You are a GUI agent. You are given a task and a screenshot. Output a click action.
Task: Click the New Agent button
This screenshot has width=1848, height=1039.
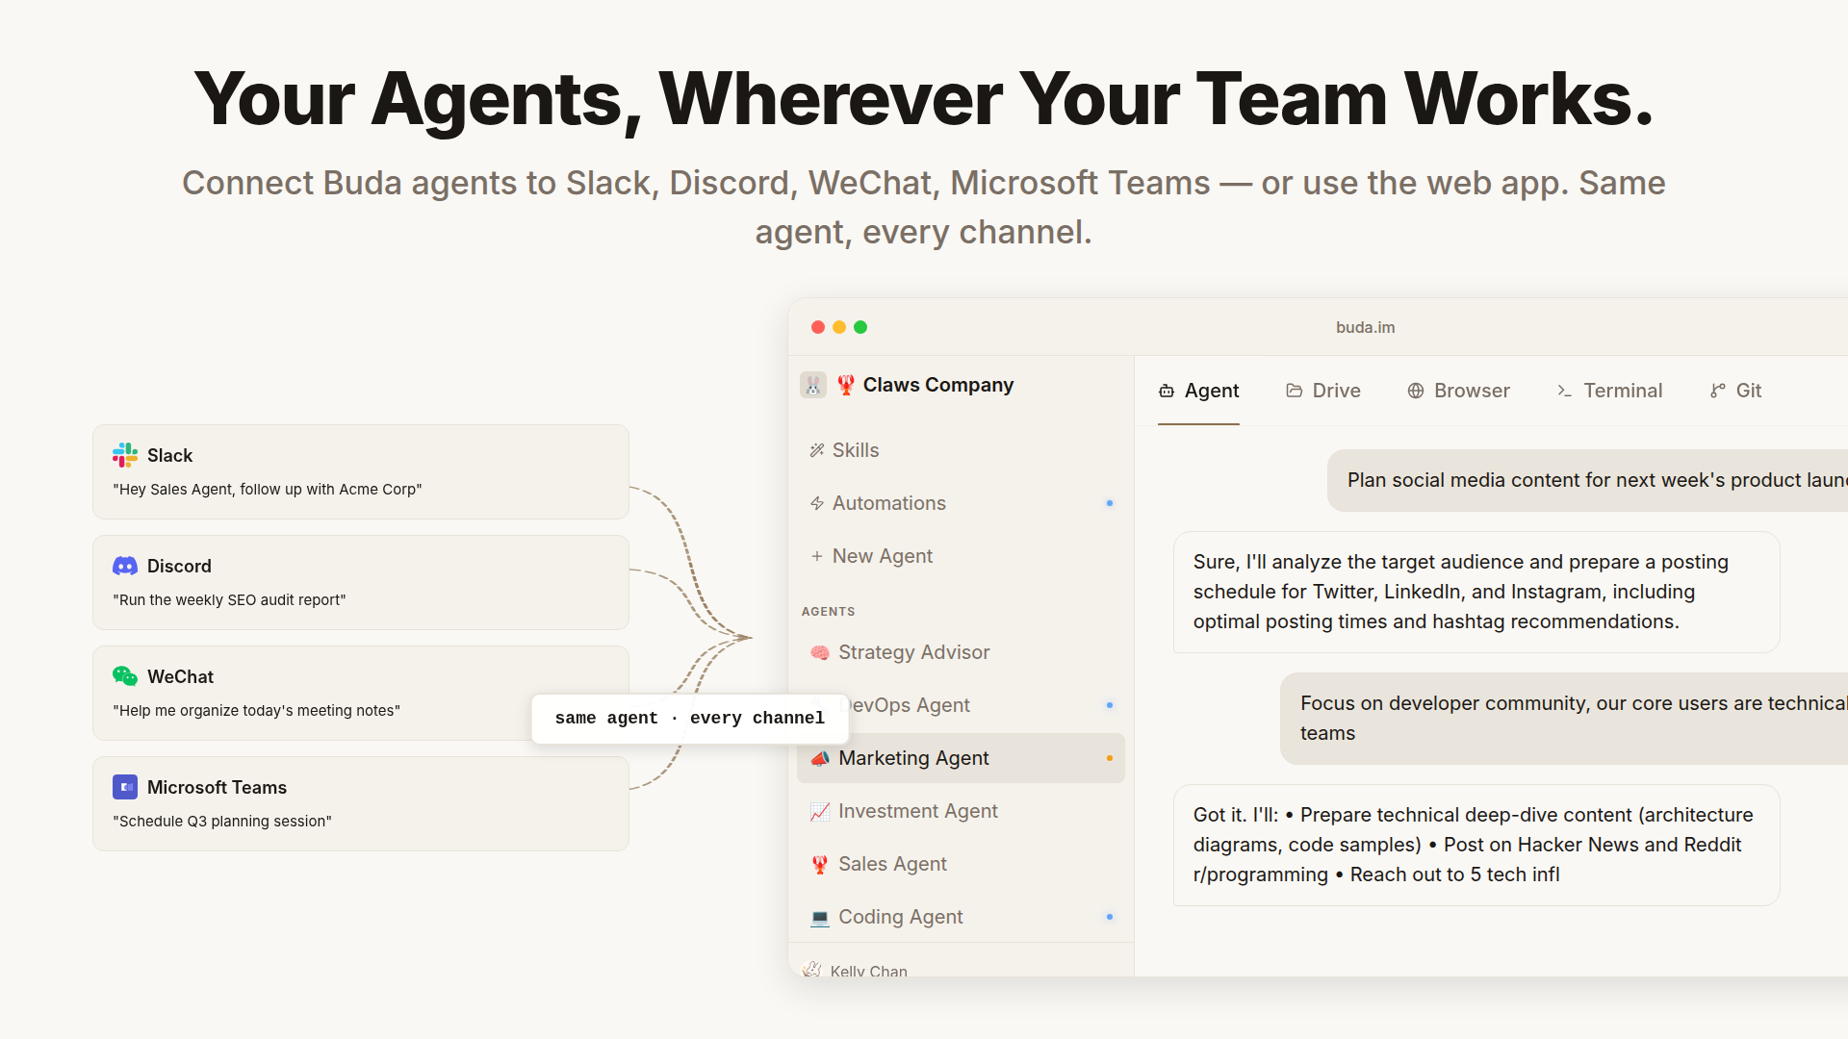[x=871, y=555]
